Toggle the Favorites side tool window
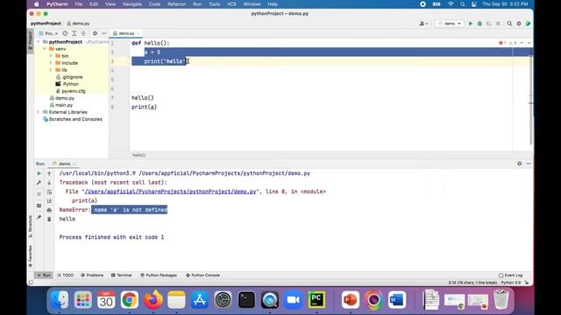561x315 pixels. point(31,256)
